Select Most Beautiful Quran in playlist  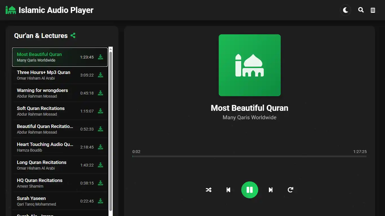point(60,57)
